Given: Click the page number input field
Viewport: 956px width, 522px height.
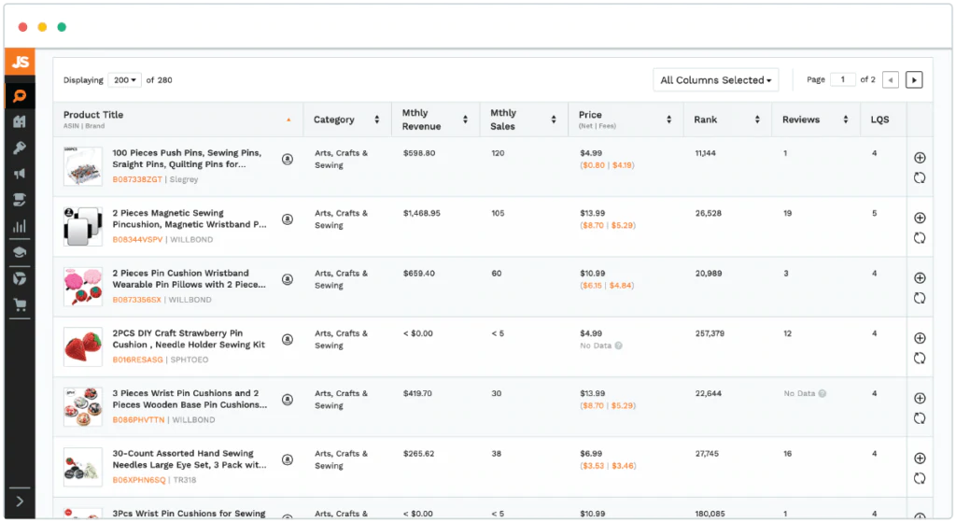Looking at the screenshot, I should click(842, 80).
